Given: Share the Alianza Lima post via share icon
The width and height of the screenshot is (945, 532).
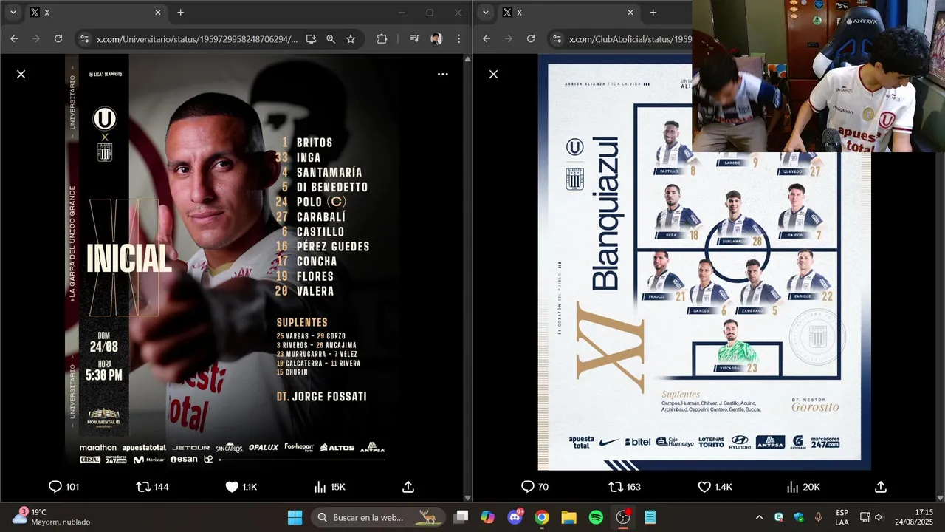Looking at the screenshot, I should [880, 487].
